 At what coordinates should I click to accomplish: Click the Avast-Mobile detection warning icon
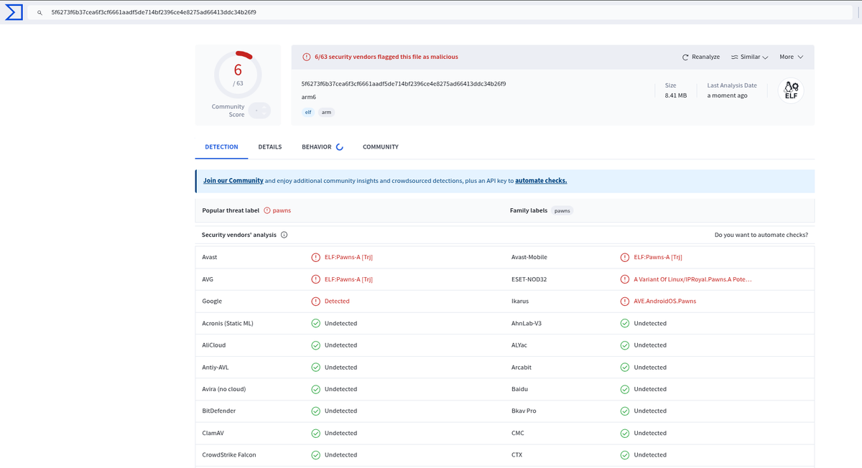pos(625,257)
